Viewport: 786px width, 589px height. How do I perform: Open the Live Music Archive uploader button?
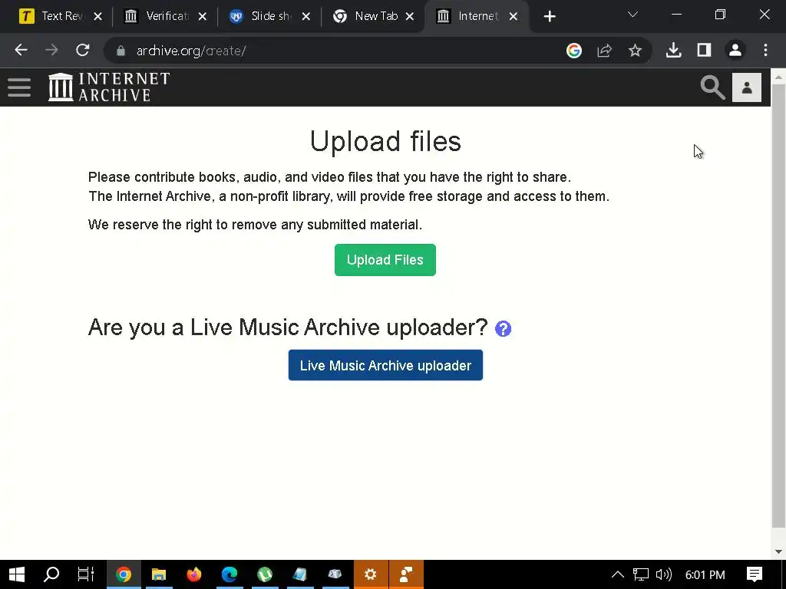385,365
